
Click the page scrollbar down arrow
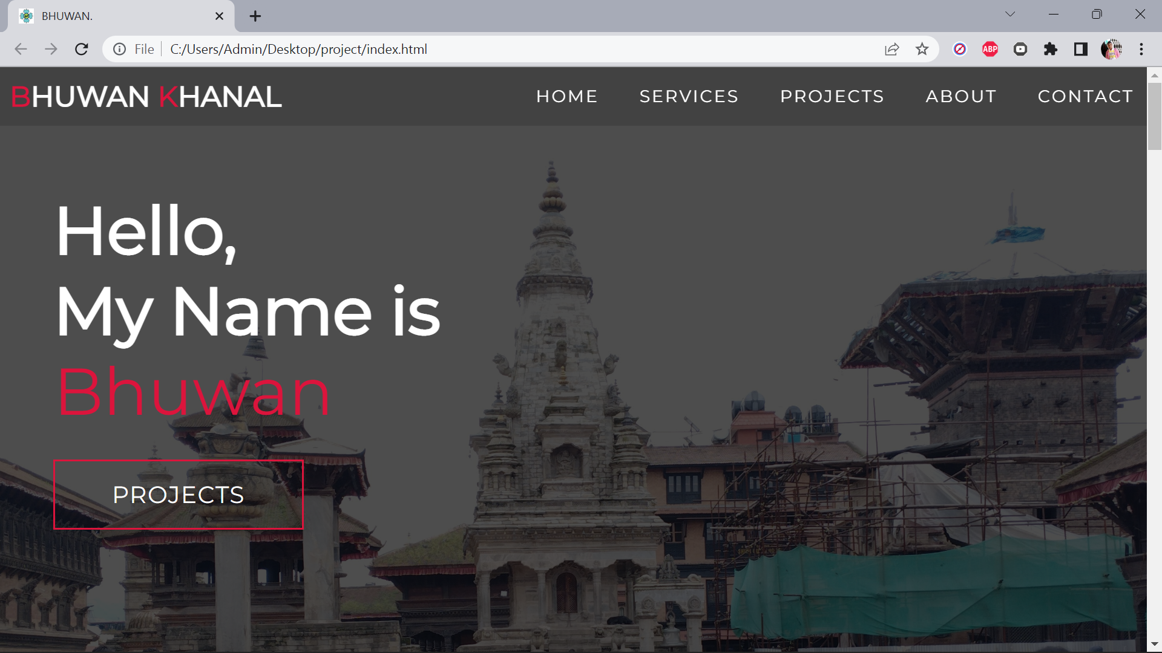(x=1154, y=644)
